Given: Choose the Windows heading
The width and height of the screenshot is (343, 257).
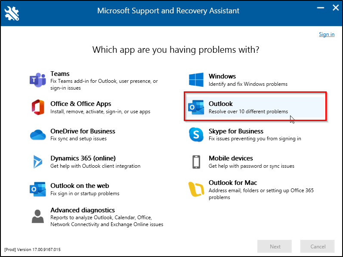Looking at the screenshot, I should coord(222,76).
